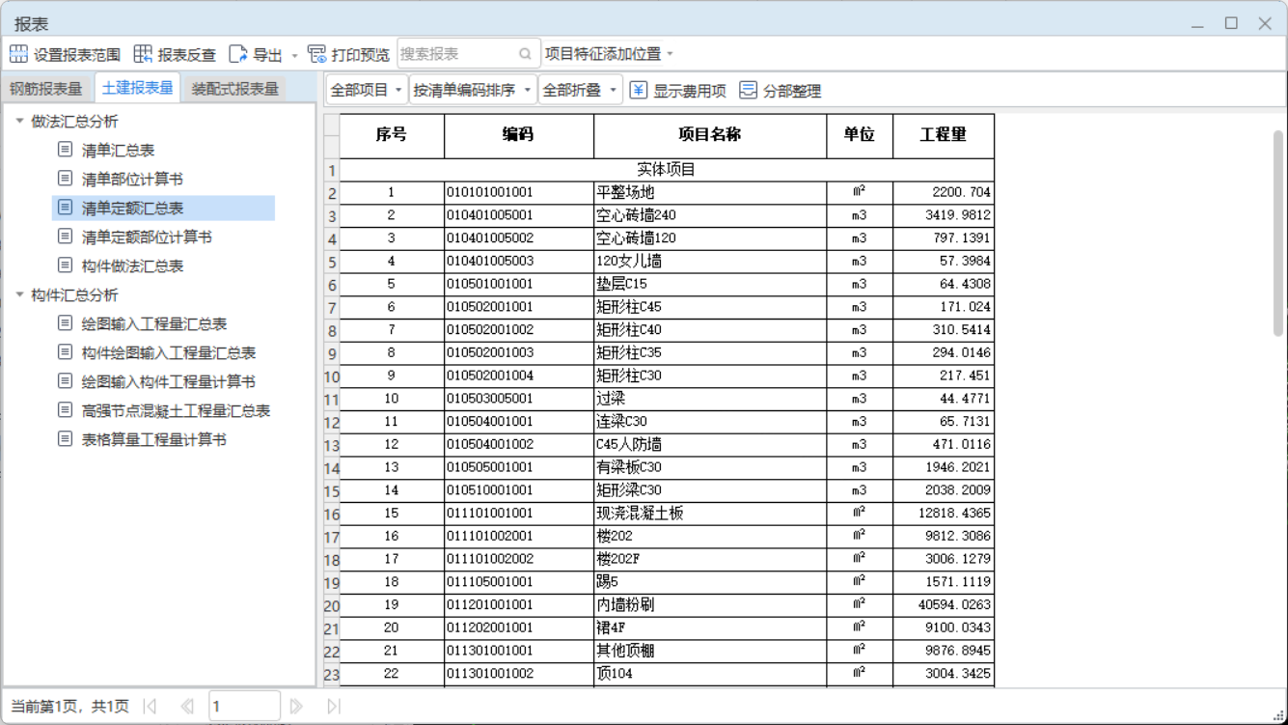Click the 其他顶棚 cell
1288x725 pixels.
click(x=710, y=651)
